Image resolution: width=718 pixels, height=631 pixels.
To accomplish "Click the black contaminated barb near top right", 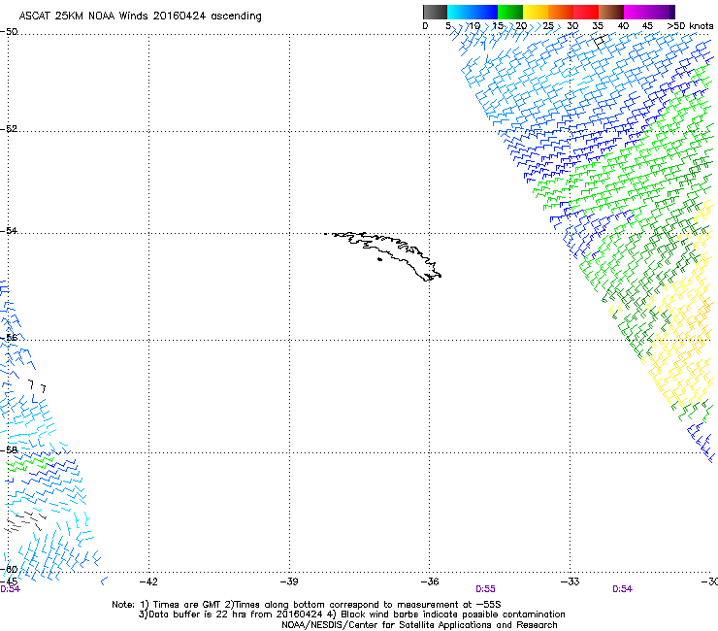I will 601,41.
